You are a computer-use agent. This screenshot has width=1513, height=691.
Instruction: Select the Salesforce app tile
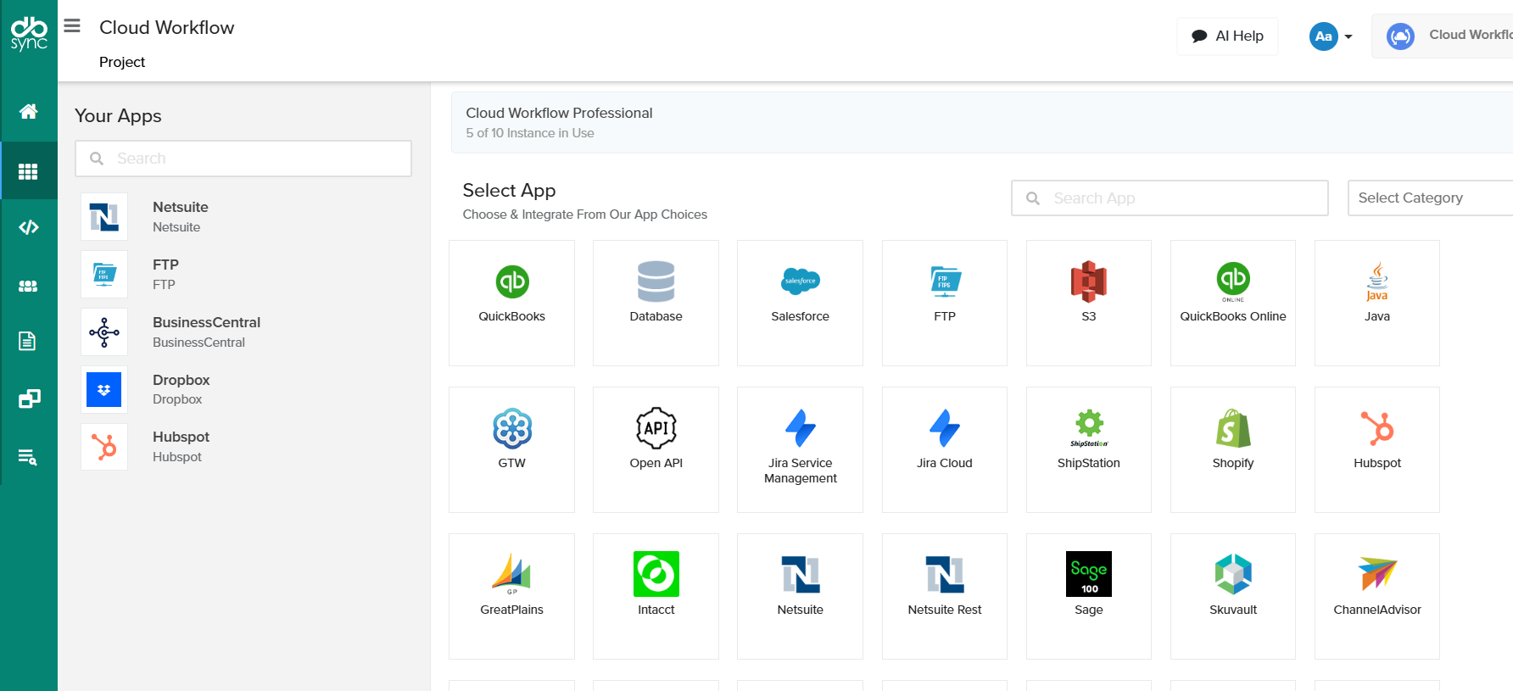pos(800,303)
